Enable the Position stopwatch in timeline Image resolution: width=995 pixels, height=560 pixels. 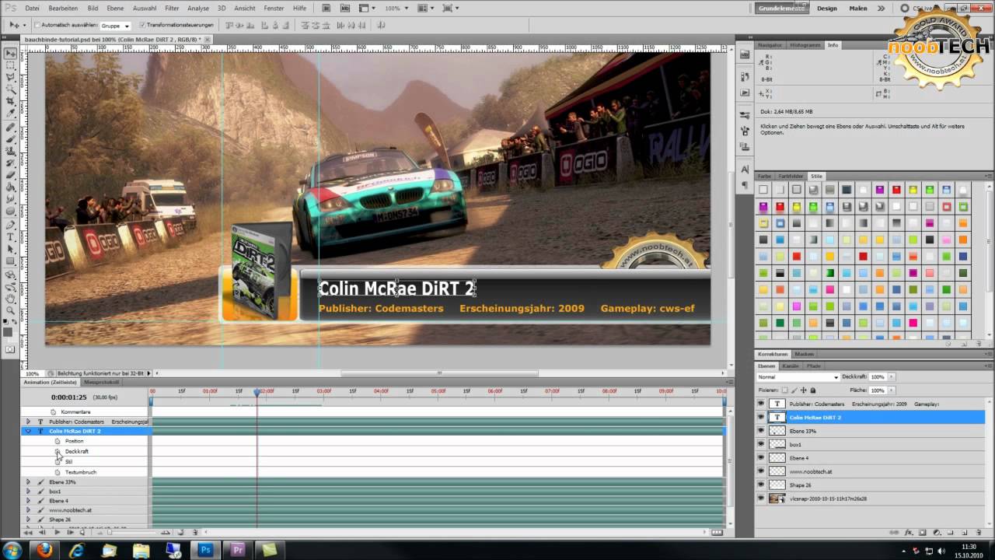pyautogui.click(x=58, y=441)
